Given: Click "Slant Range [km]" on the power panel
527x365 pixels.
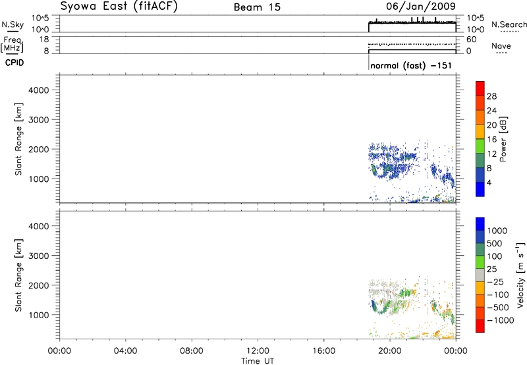Looking at the screenshot, I should coord(18,140).
